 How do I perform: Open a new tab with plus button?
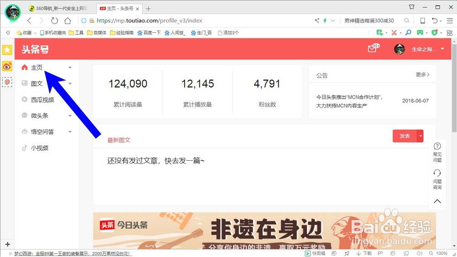[149, 9]
